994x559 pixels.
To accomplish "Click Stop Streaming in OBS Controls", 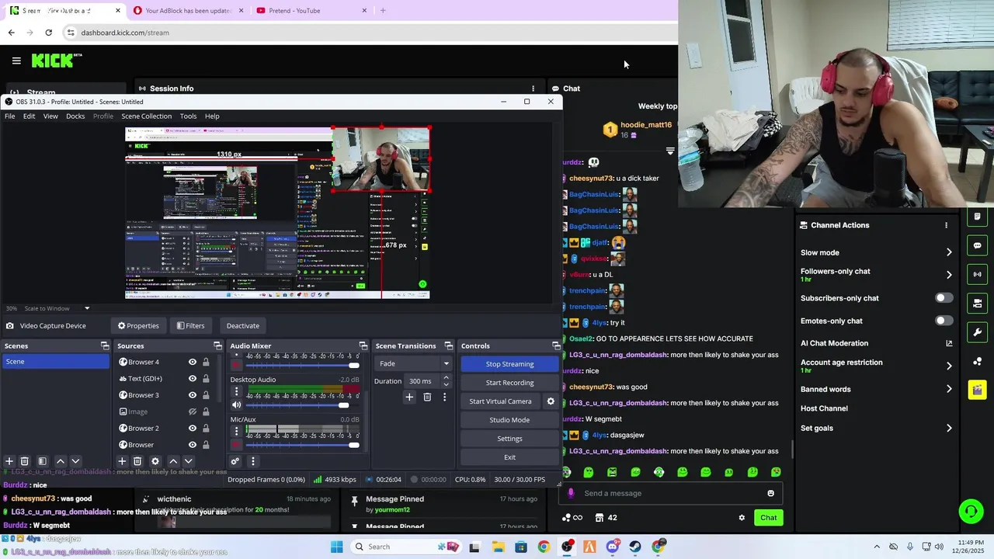I will 509,364.
